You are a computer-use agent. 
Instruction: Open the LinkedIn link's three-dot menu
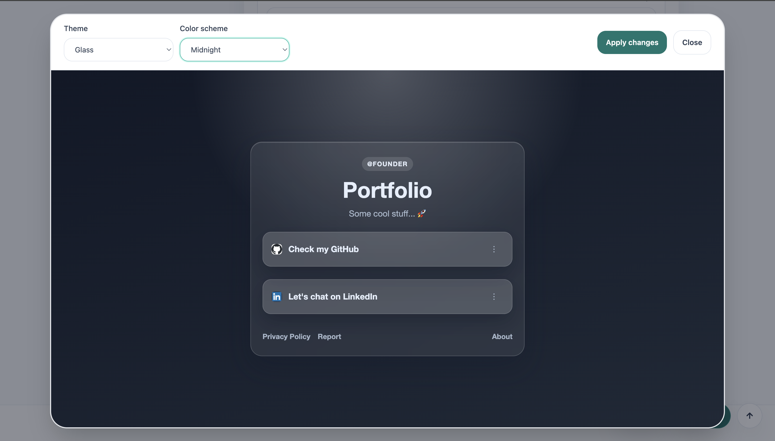point(494,297)
